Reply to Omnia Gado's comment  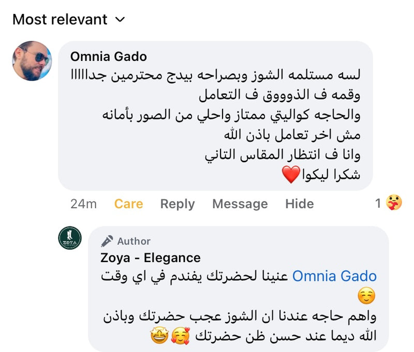click(178, 204)
